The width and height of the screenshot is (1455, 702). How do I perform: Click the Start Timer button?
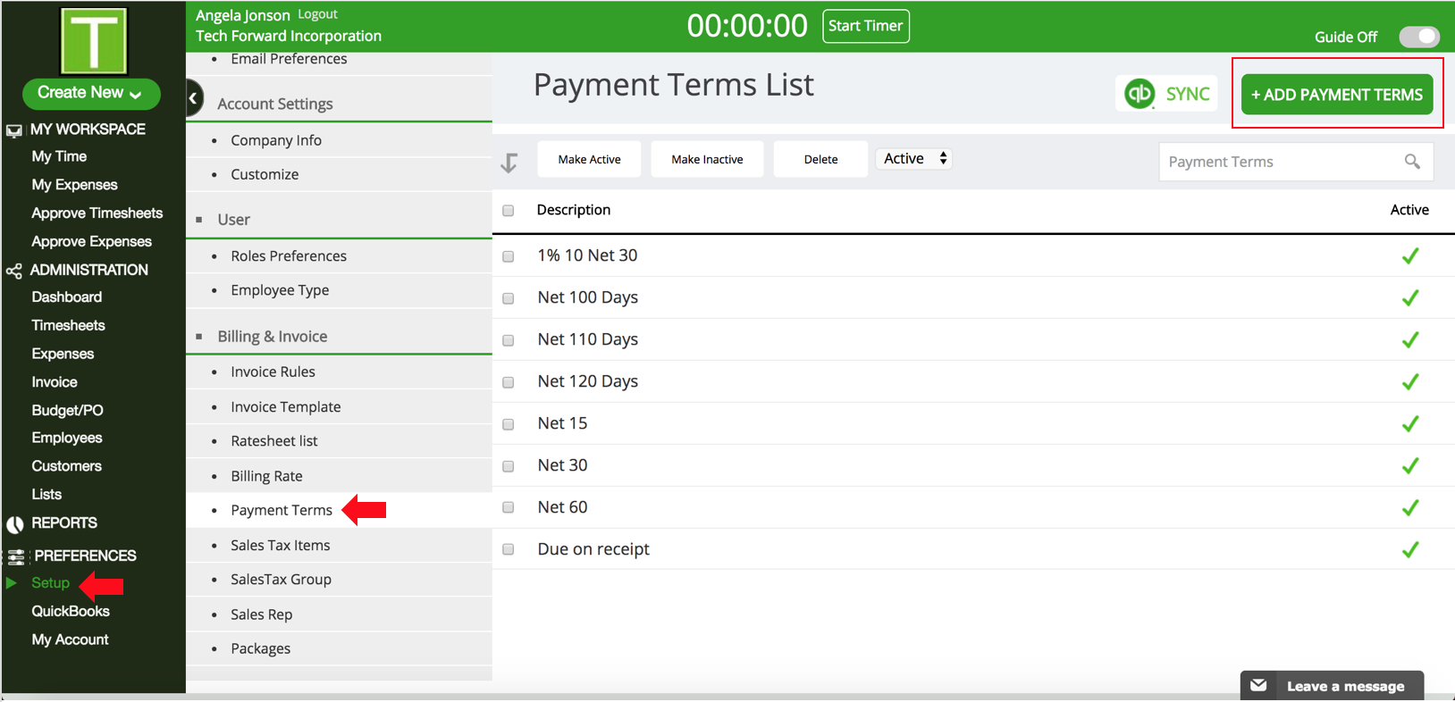click(864, 26)
